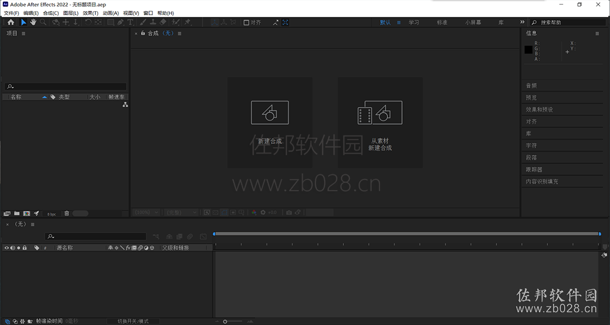
Task: Select the Zoom magnifier tool
Action: [x=43, y=22]
